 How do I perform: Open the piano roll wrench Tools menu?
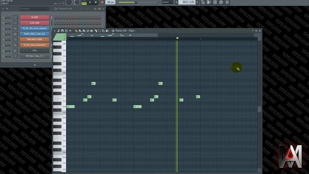(x=58, y=31)
